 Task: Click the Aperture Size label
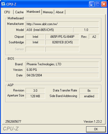(16, 95)
